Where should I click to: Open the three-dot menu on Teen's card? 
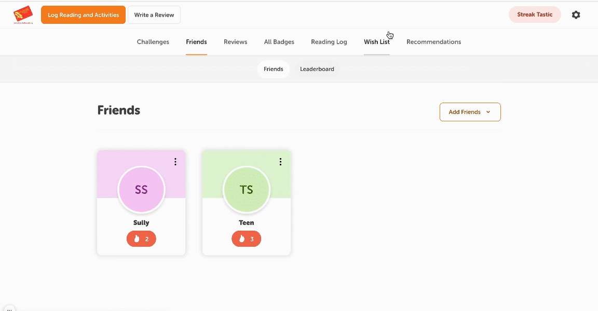280,162
